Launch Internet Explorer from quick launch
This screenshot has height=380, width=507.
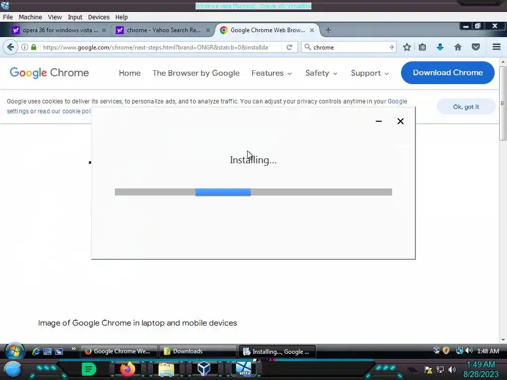tap(36, 351)
